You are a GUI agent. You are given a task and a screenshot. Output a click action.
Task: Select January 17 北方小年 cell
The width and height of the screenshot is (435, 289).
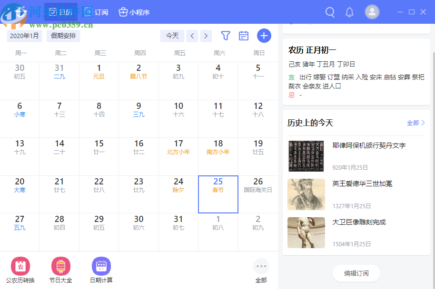pyautogui.click(x=178, y=156)
